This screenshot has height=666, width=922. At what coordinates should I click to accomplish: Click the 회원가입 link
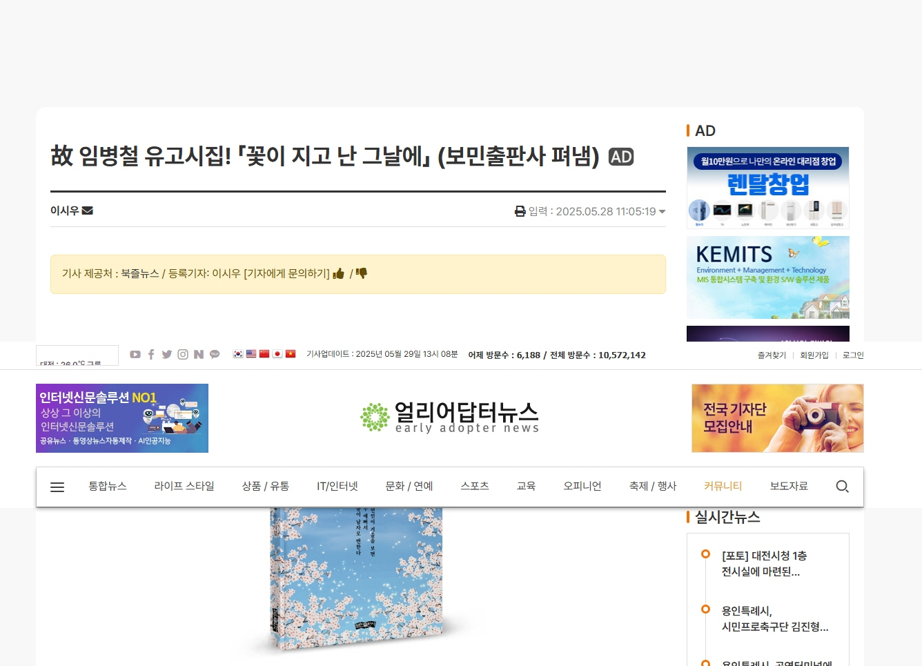point(814,355)
